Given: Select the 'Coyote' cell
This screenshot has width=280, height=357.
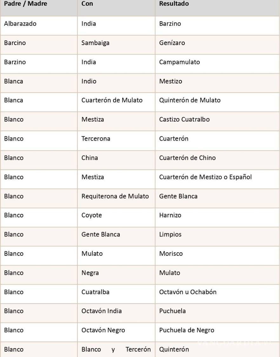Looking at the screenshot, I should (92, 215).
